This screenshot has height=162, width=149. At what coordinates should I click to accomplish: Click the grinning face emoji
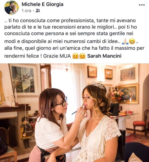[132, 41]
